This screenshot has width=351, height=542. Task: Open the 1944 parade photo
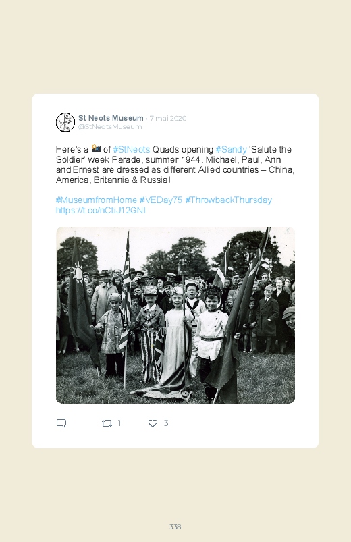pos(175,315)
